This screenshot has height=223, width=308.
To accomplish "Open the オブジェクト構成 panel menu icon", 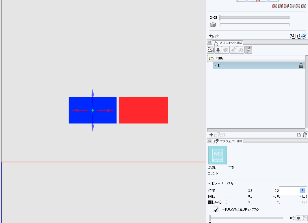I will click(209, 43).
